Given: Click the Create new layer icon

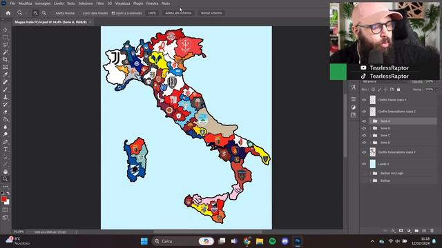Looking at the screenshot, I should pyautogui.click(x=424, y=231).
